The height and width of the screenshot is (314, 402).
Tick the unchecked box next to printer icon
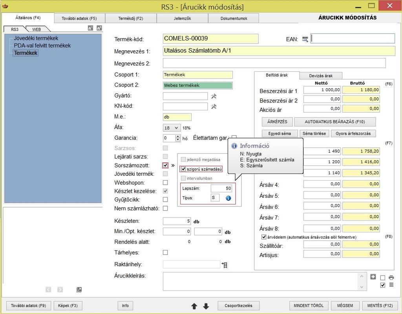coord(383,278)
